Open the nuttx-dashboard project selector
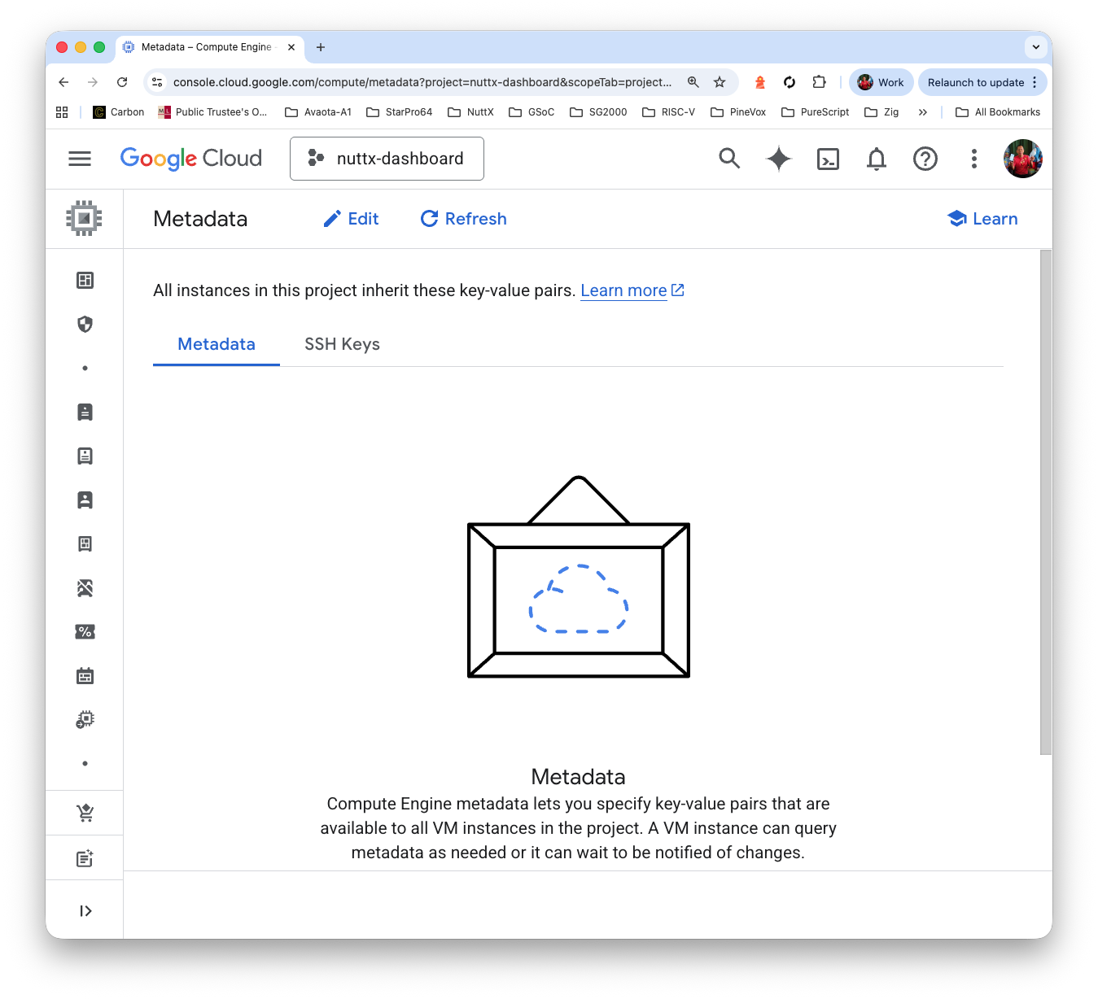This screenshot has height=999, width=1098. point(387,159)
